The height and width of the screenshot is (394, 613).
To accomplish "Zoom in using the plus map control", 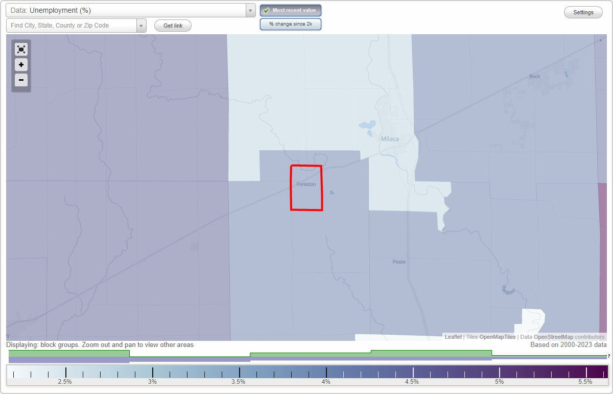I will pyautogui.click(x=21, y=65).
